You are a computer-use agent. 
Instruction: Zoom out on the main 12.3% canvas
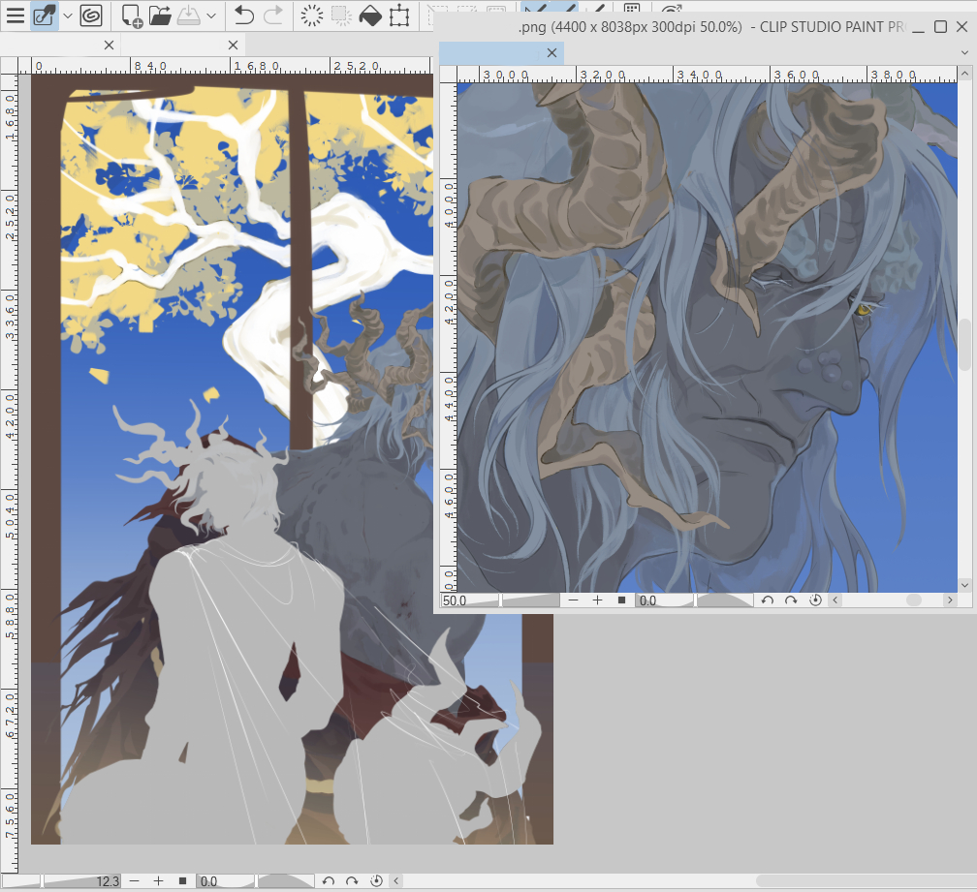point(134,881)
